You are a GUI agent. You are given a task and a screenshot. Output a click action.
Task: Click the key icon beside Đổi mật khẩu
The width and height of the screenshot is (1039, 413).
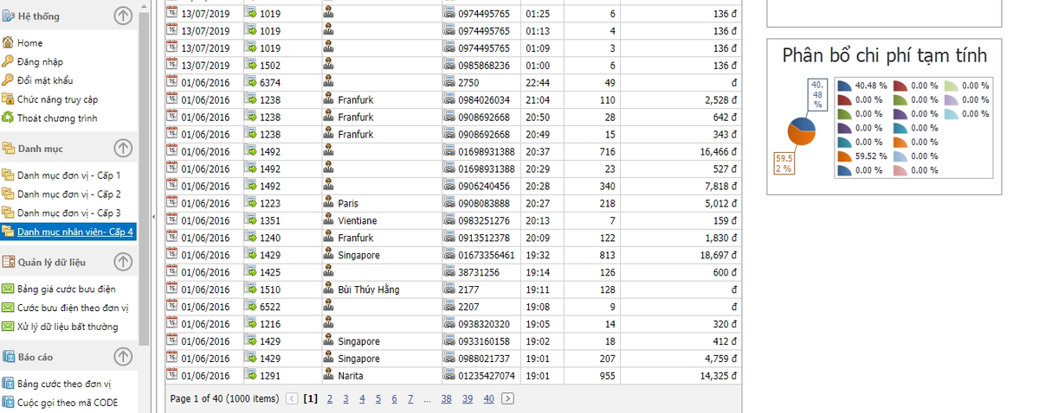[x=8, y=80]
